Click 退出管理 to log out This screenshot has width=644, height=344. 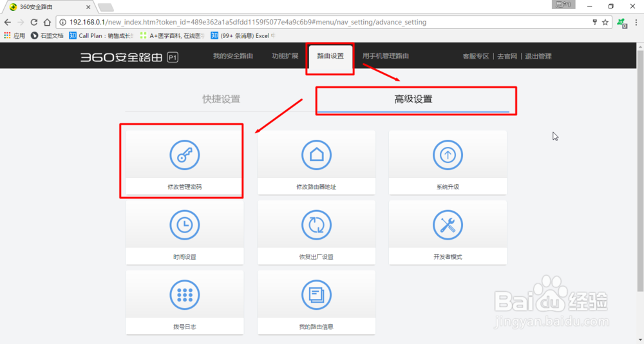538,56
